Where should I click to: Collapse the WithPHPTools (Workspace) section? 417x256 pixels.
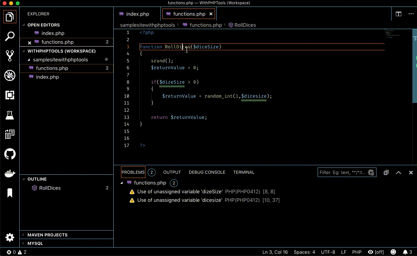[x=24, y=51]
